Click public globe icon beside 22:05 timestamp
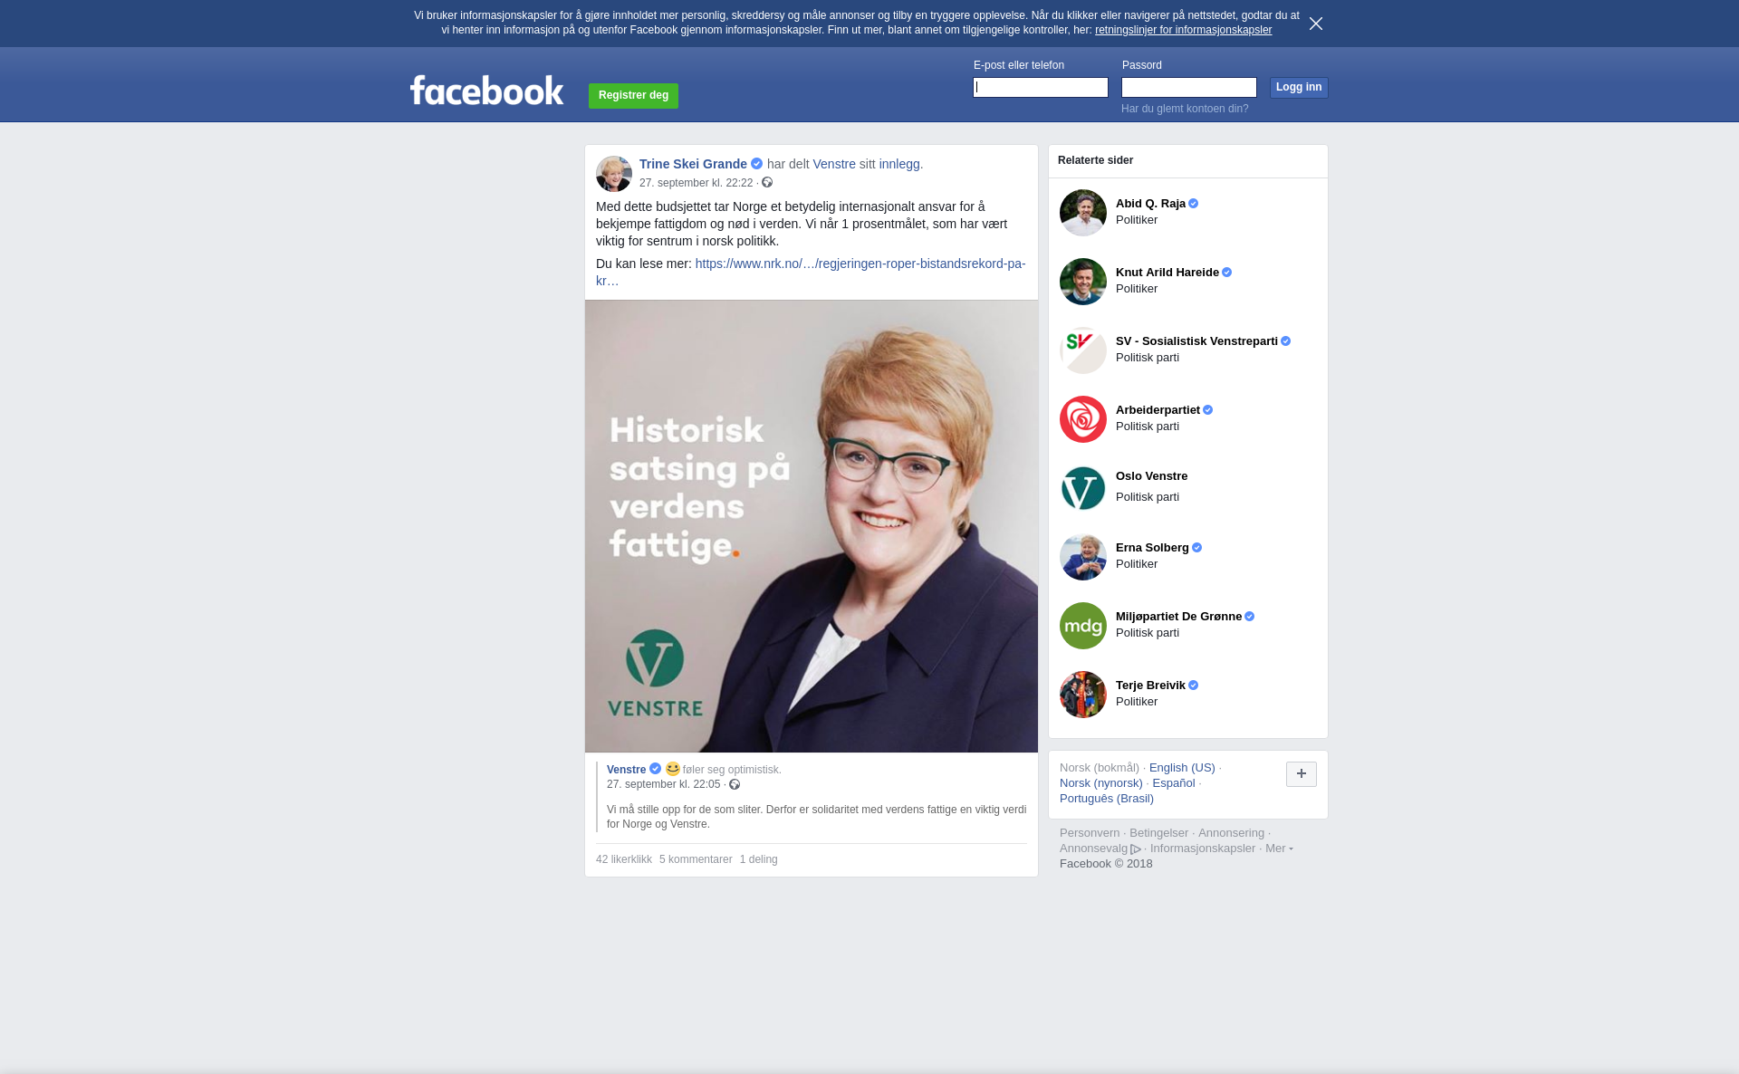1739x1074 pixels. (735, 784)
